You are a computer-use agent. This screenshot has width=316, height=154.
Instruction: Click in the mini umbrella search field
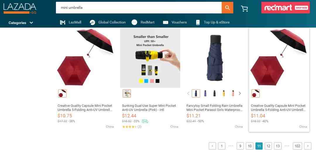(x=139, y=8)
